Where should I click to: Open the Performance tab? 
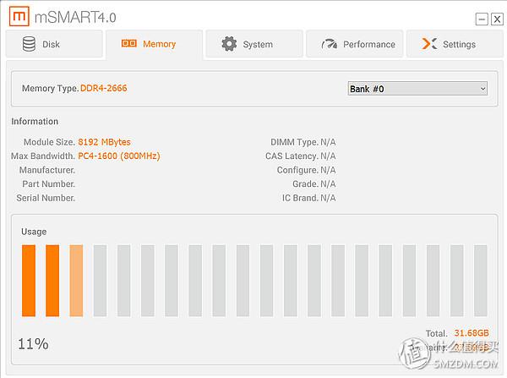coord(355,44)
